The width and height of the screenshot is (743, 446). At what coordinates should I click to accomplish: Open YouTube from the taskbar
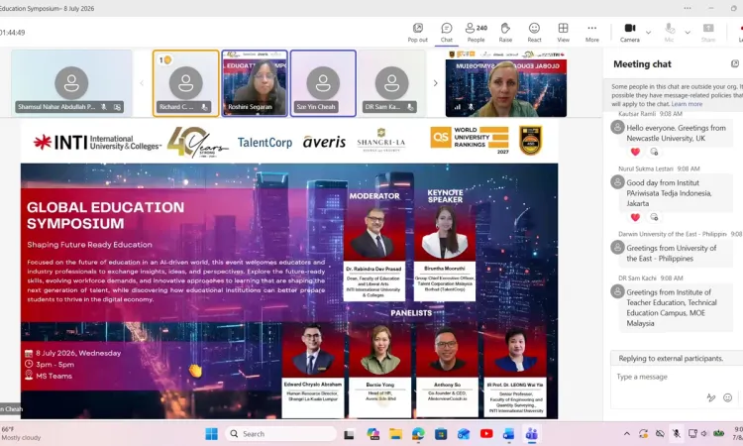click(486, 434)
